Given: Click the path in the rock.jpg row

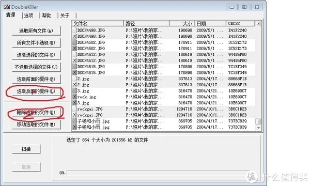Looking at the screenshot, I should 145,97.
